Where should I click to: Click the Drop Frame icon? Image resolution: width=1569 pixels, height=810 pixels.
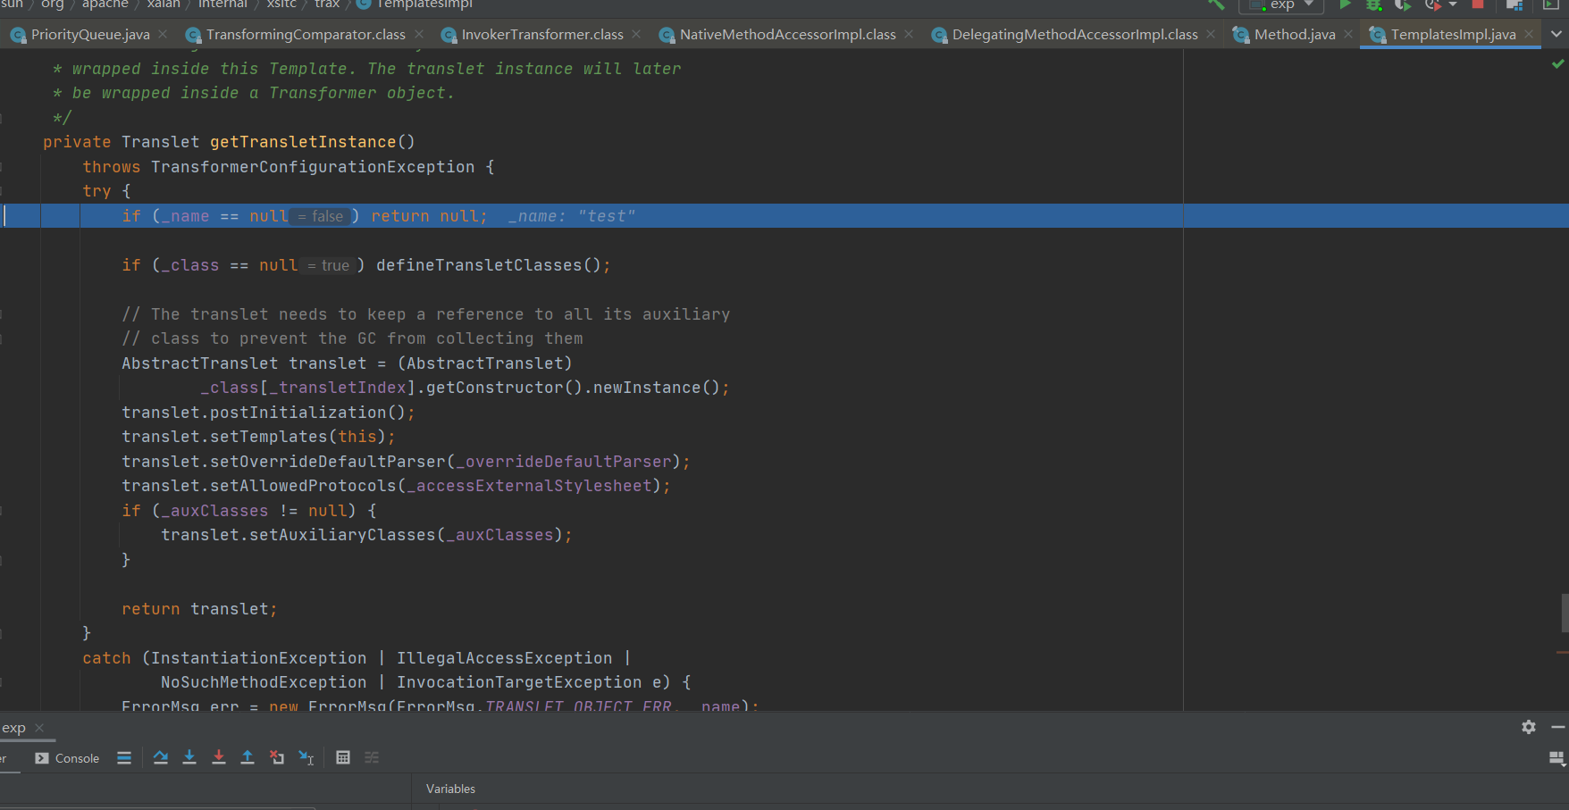[x=277, y=757]
